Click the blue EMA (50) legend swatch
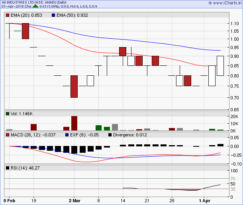This screenshot has width=243, height=205. [x=53, y=15]
